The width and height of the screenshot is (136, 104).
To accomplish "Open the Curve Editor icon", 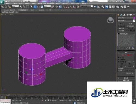I will tap(110, 7).
